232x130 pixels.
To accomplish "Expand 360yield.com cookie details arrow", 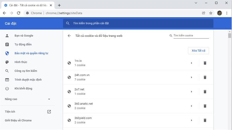I will click(191, 120).
